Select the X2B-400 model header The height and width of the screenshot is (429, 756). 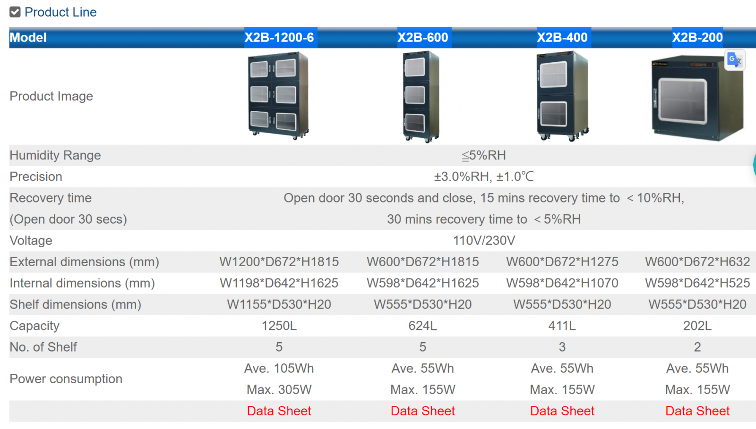pyautogui.click(x=562, y=38)
